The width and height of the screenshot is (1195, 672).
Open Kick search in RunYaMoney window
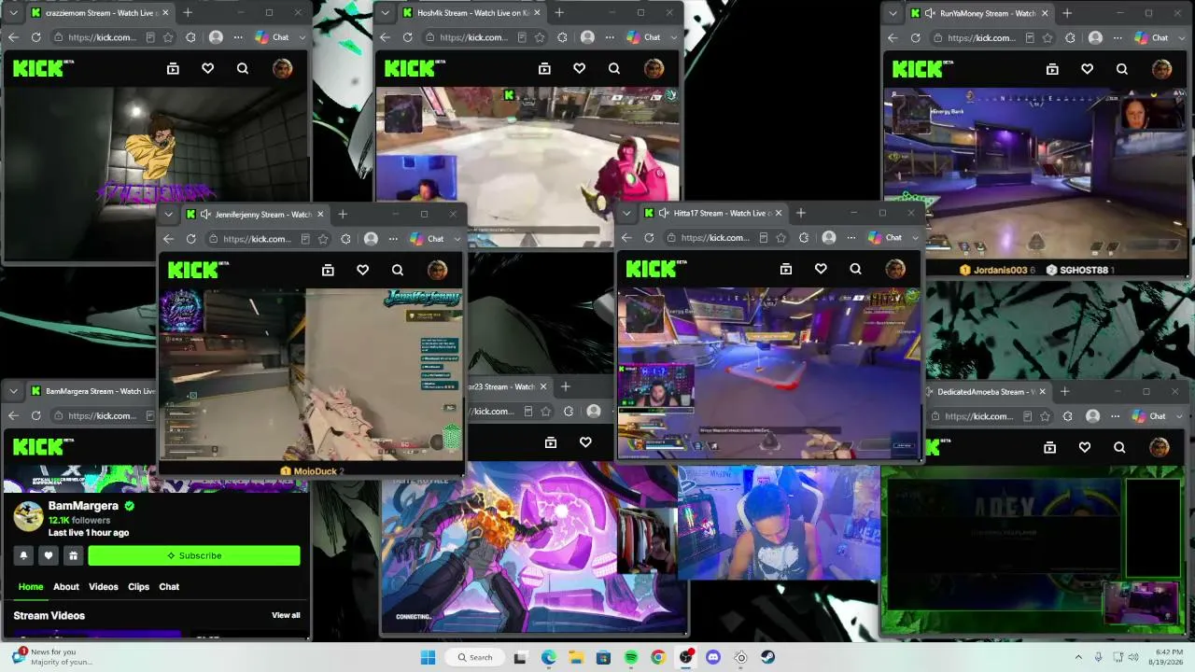pos(1122,68)
